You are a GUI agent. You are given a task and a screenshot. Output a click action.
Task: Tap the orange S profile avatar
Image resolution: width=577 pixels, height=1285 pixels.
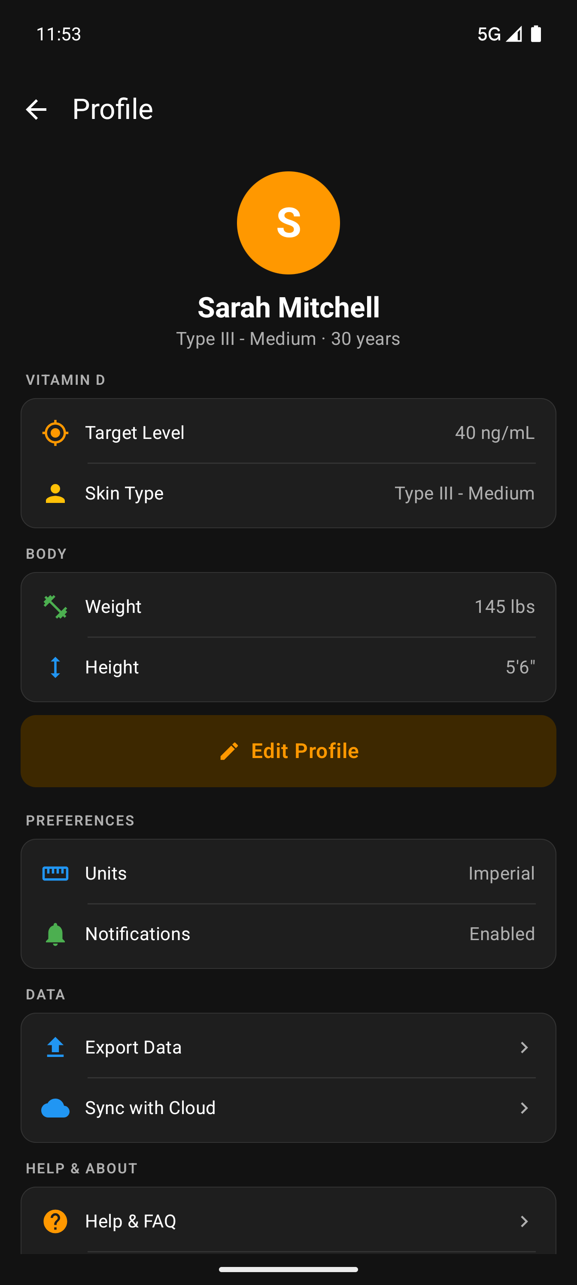pyautogui.click(x=288, y=222)
